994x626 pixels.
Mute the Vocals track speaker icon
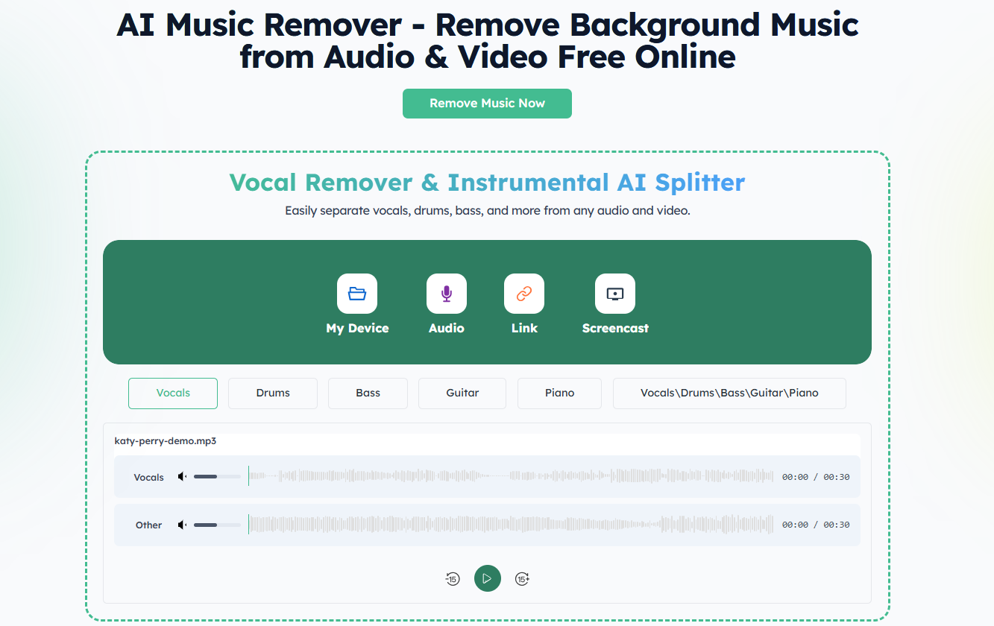tap(181, 475)
